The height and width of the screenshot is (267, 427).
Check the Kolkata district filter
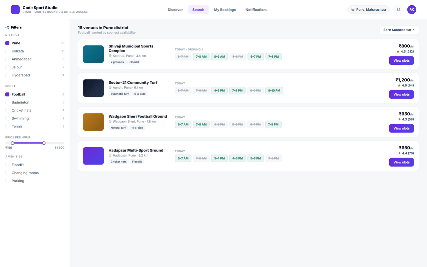[x=7, y=51]
